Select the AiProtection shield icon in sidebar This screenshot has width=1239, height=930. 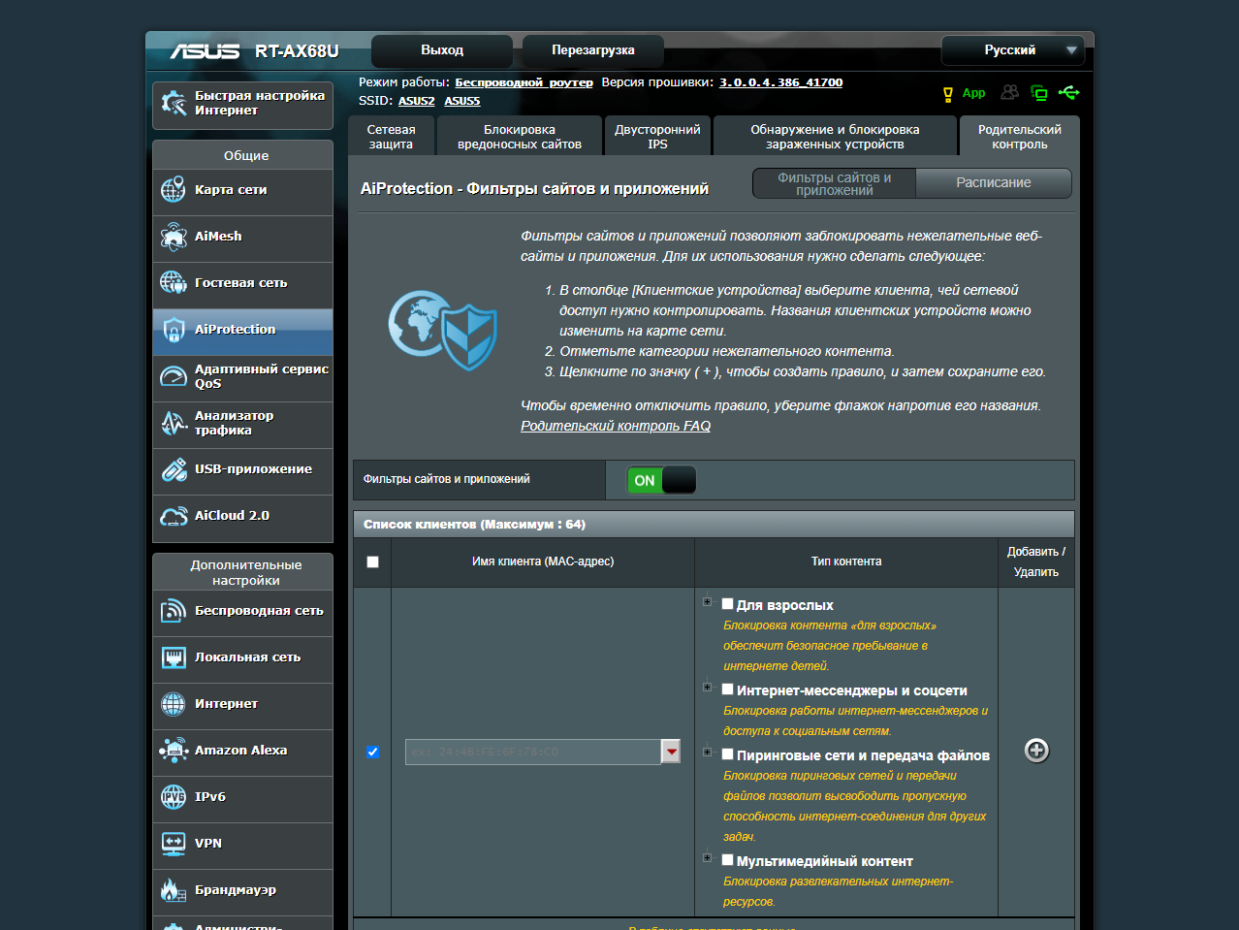(174, 330)
